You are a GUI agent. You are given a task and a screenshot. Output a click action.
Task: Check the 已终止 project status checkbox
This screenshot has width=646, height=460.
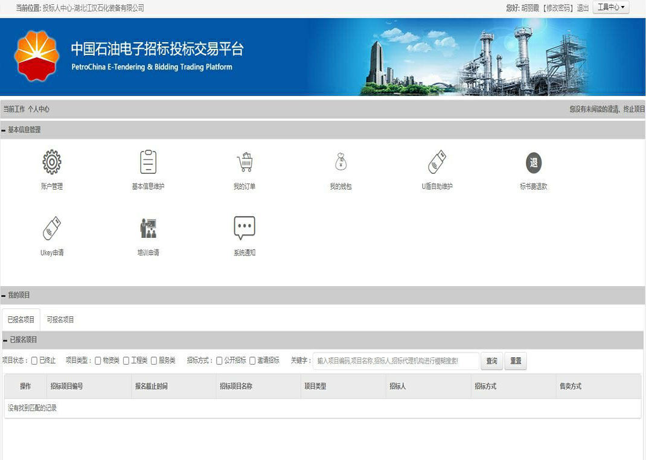click(x=34, y=361)
